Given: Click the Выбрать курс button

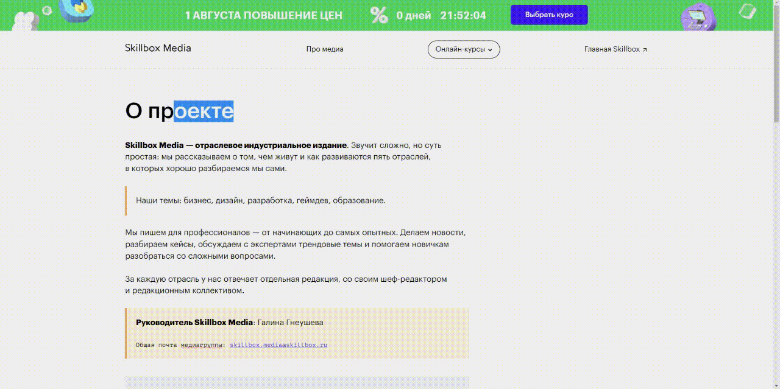Looking at the screenshot, I should [549, 15].
